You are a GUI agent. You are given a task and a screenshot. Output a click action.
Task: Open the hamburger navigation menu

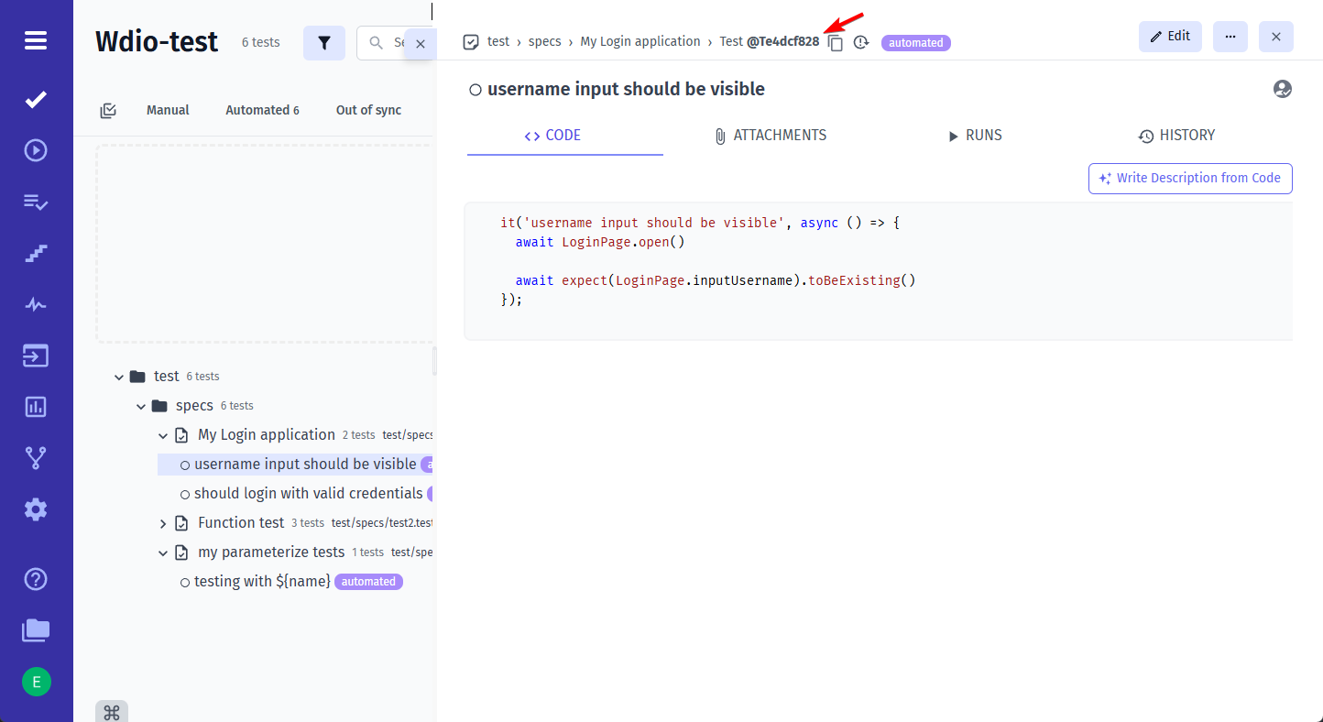pyautogui.click(x=35, y=40)
